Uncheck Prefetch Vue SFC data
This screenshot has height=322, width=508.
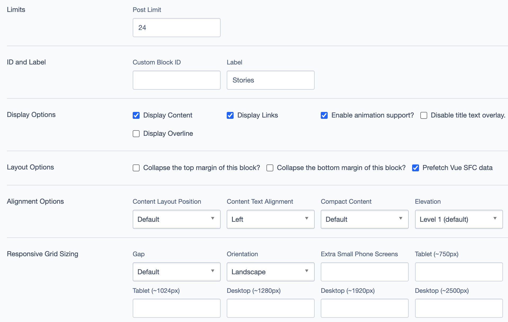416,168
